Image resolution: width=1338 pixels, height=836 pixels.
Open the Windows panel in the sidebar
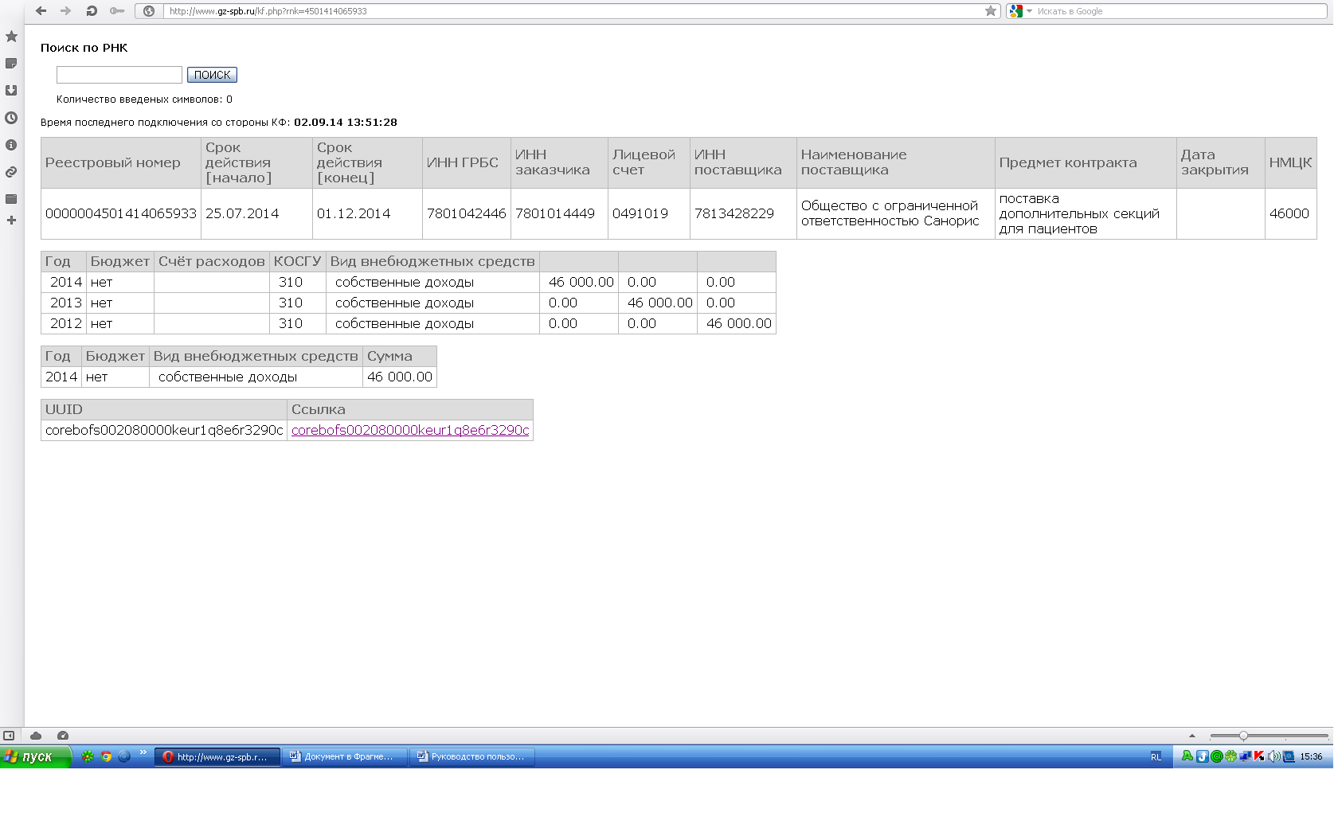coord(11,199)
